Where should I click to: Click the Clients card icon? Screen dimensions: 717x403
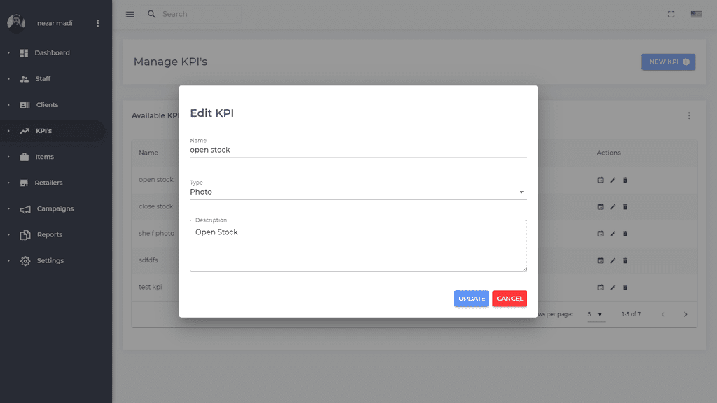click(25, 105)
